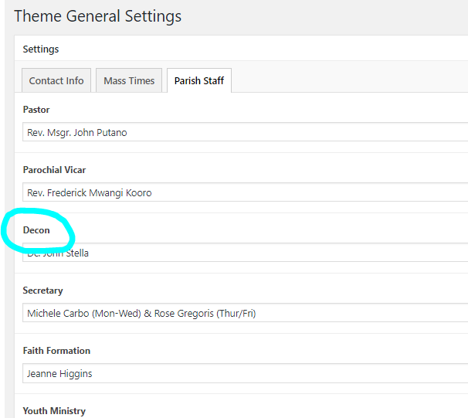The width and height of the screenshot is (468, 418).
Task: Click the Decon field containing John Stella
Action: 246,253
